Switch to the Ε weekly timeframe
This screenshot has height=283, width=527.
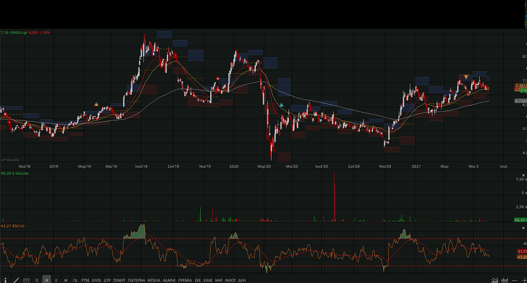[56, 280]
